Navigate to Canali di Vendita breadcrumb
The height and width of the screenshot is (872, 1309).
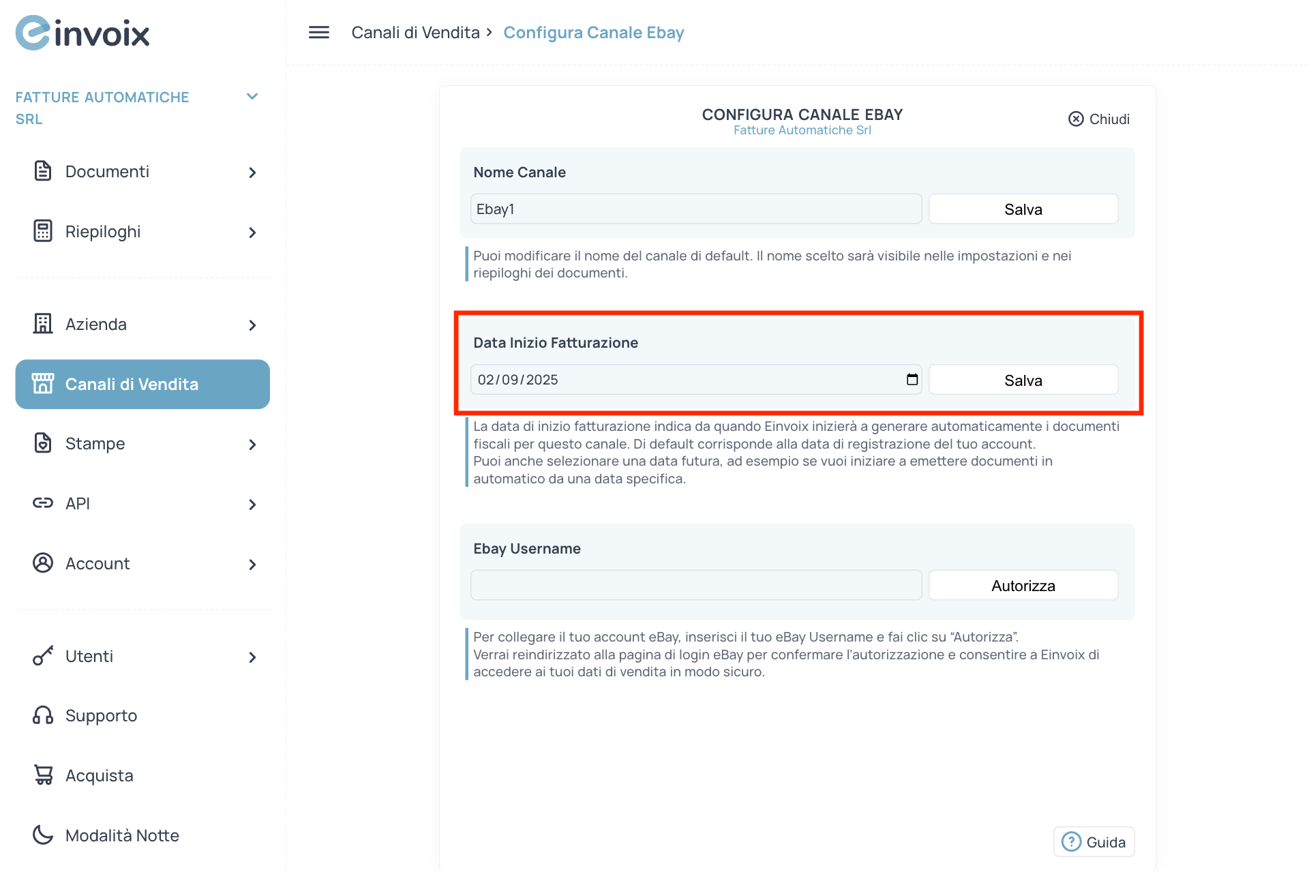[415, 32]
